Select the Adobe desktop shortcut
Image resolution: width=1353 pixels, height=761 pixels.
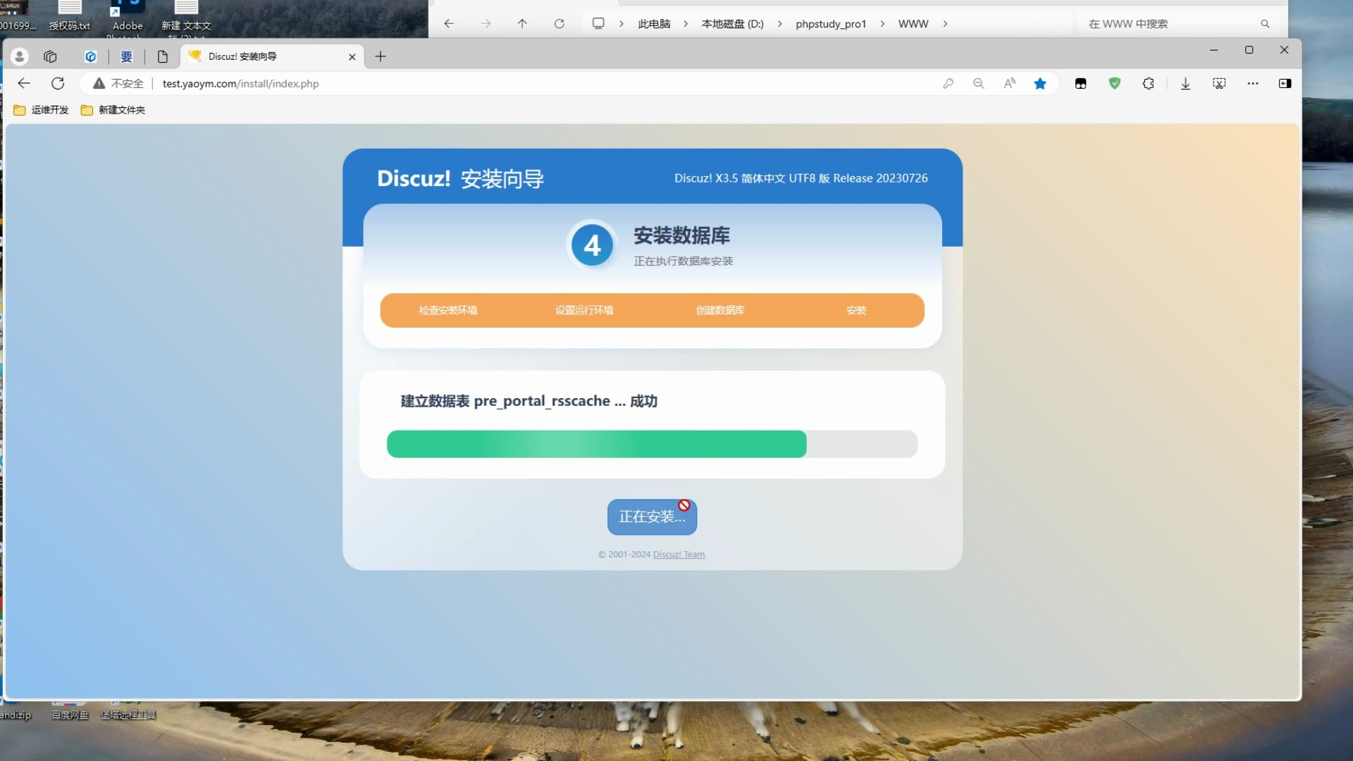128,18
